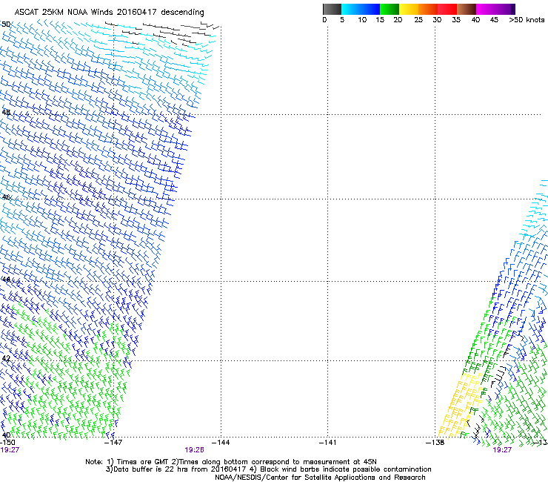Click the legend tick label "15"
Screen dimensions: 548x482
[x=380, y=20]
